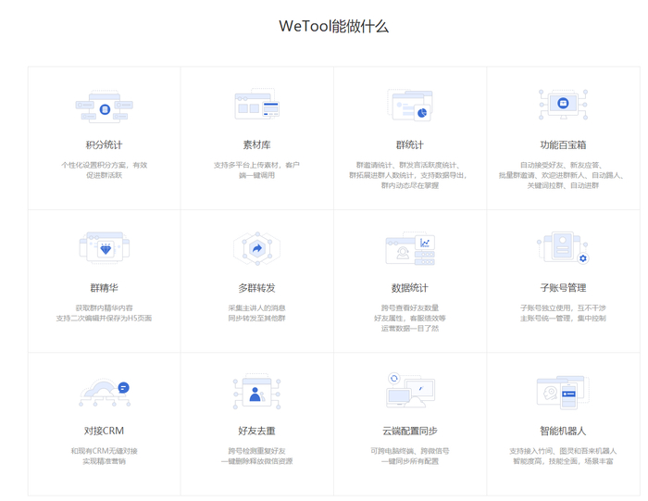
Task: Select the 群精华 heading
Action: tap(104, 288)
